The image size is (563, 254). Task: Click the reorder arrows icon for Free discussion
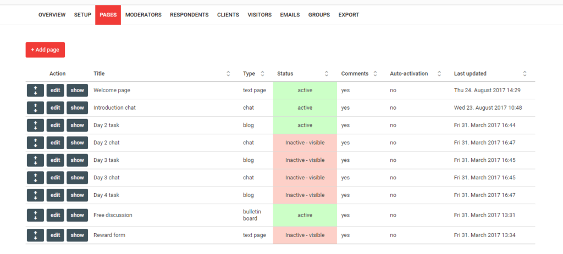[x=35, y=215]
